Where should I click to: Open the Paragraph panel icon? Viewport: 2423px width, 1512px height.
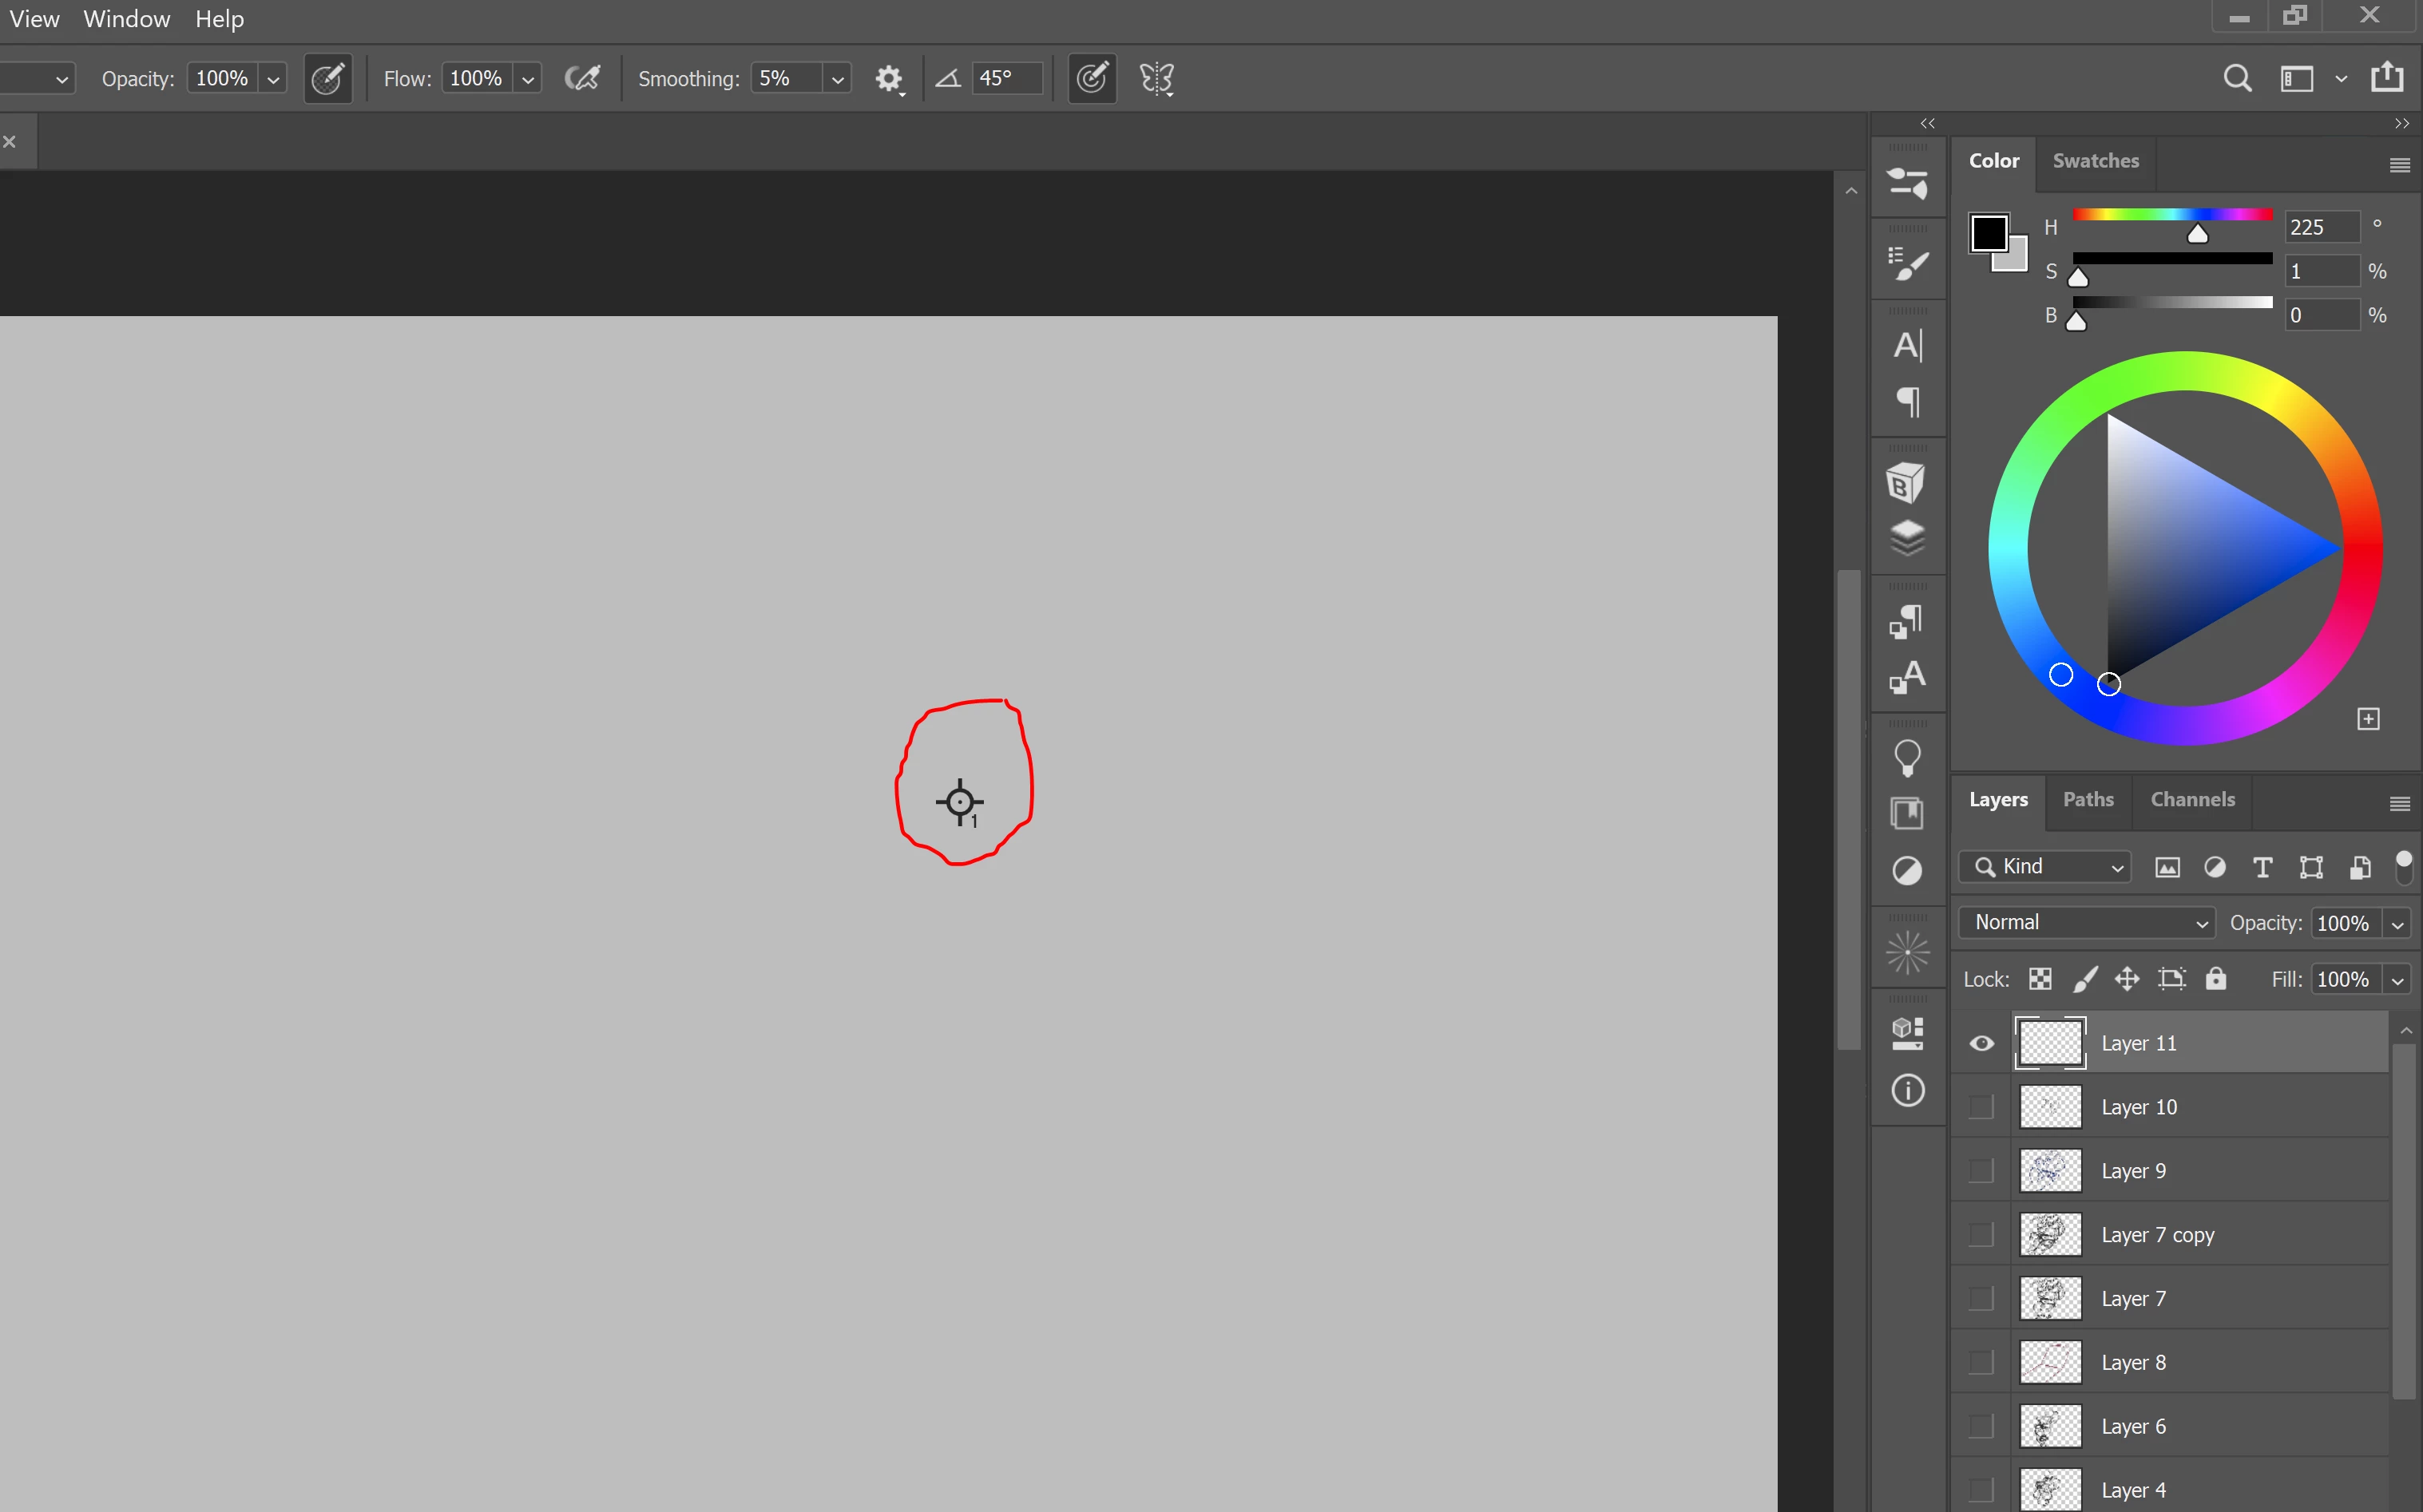click(1907, 402)
